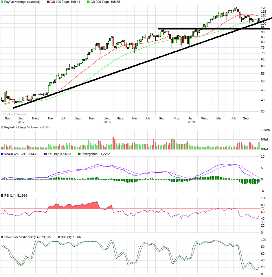Click the first 'Nov.' label on time axis
The height and width of the screenshot is (277, 272).
[x=8, y=118]
